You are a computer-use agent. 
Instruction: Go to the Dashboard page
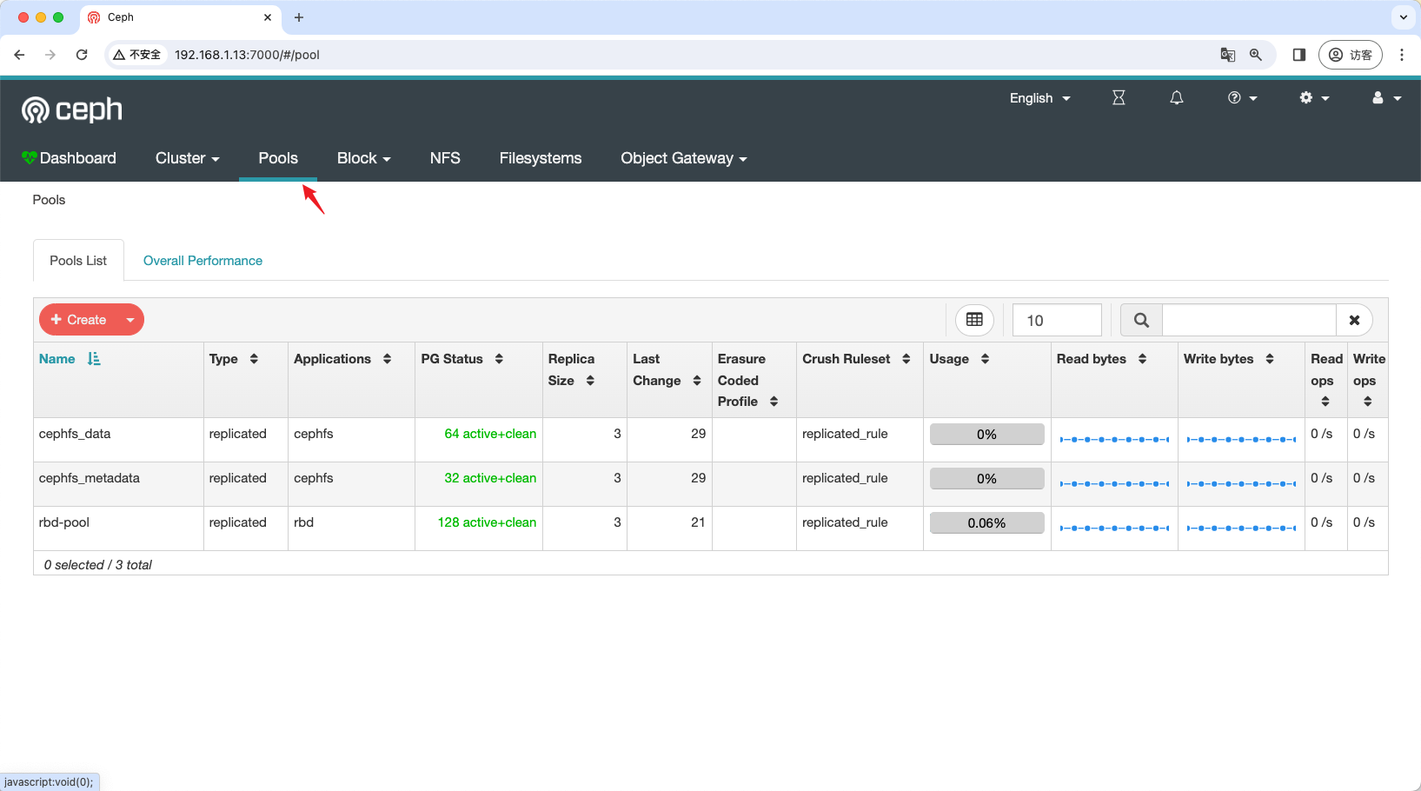point(69,158)
